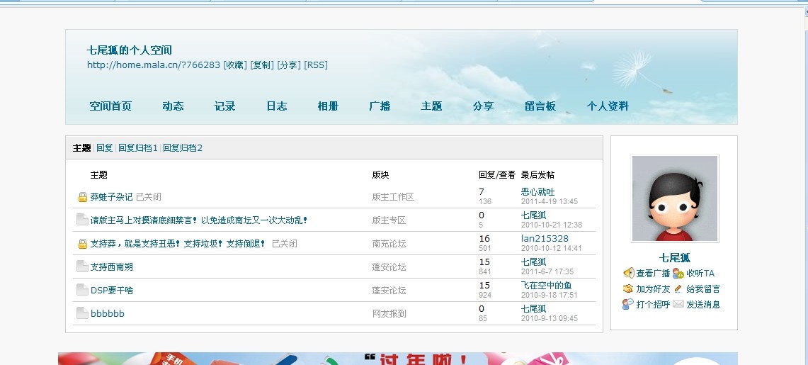
Task: Click the megaphone icon beside 查看广播
Action: click(628, 273)
